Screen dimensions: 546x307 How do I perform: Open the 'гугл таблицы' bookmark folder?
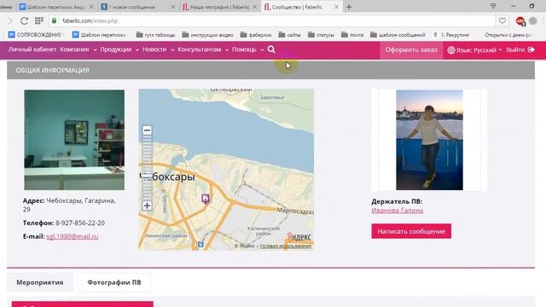(x=155, y=35)
